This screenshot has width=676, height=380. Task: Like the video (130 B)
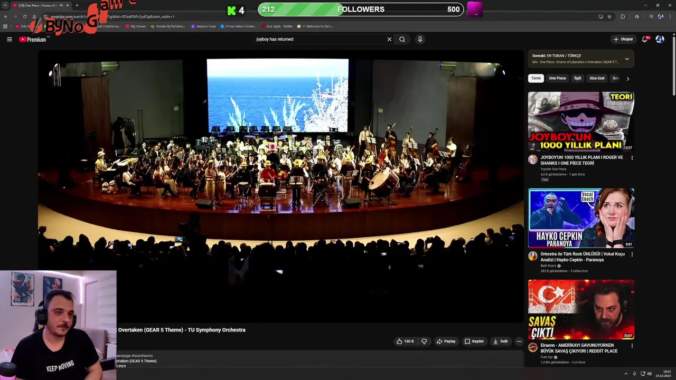click(405, 341)
